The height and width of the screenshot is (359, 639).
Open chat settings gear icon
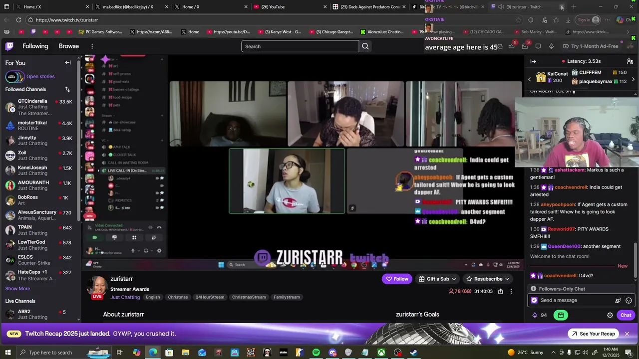(x=610, y=315)
